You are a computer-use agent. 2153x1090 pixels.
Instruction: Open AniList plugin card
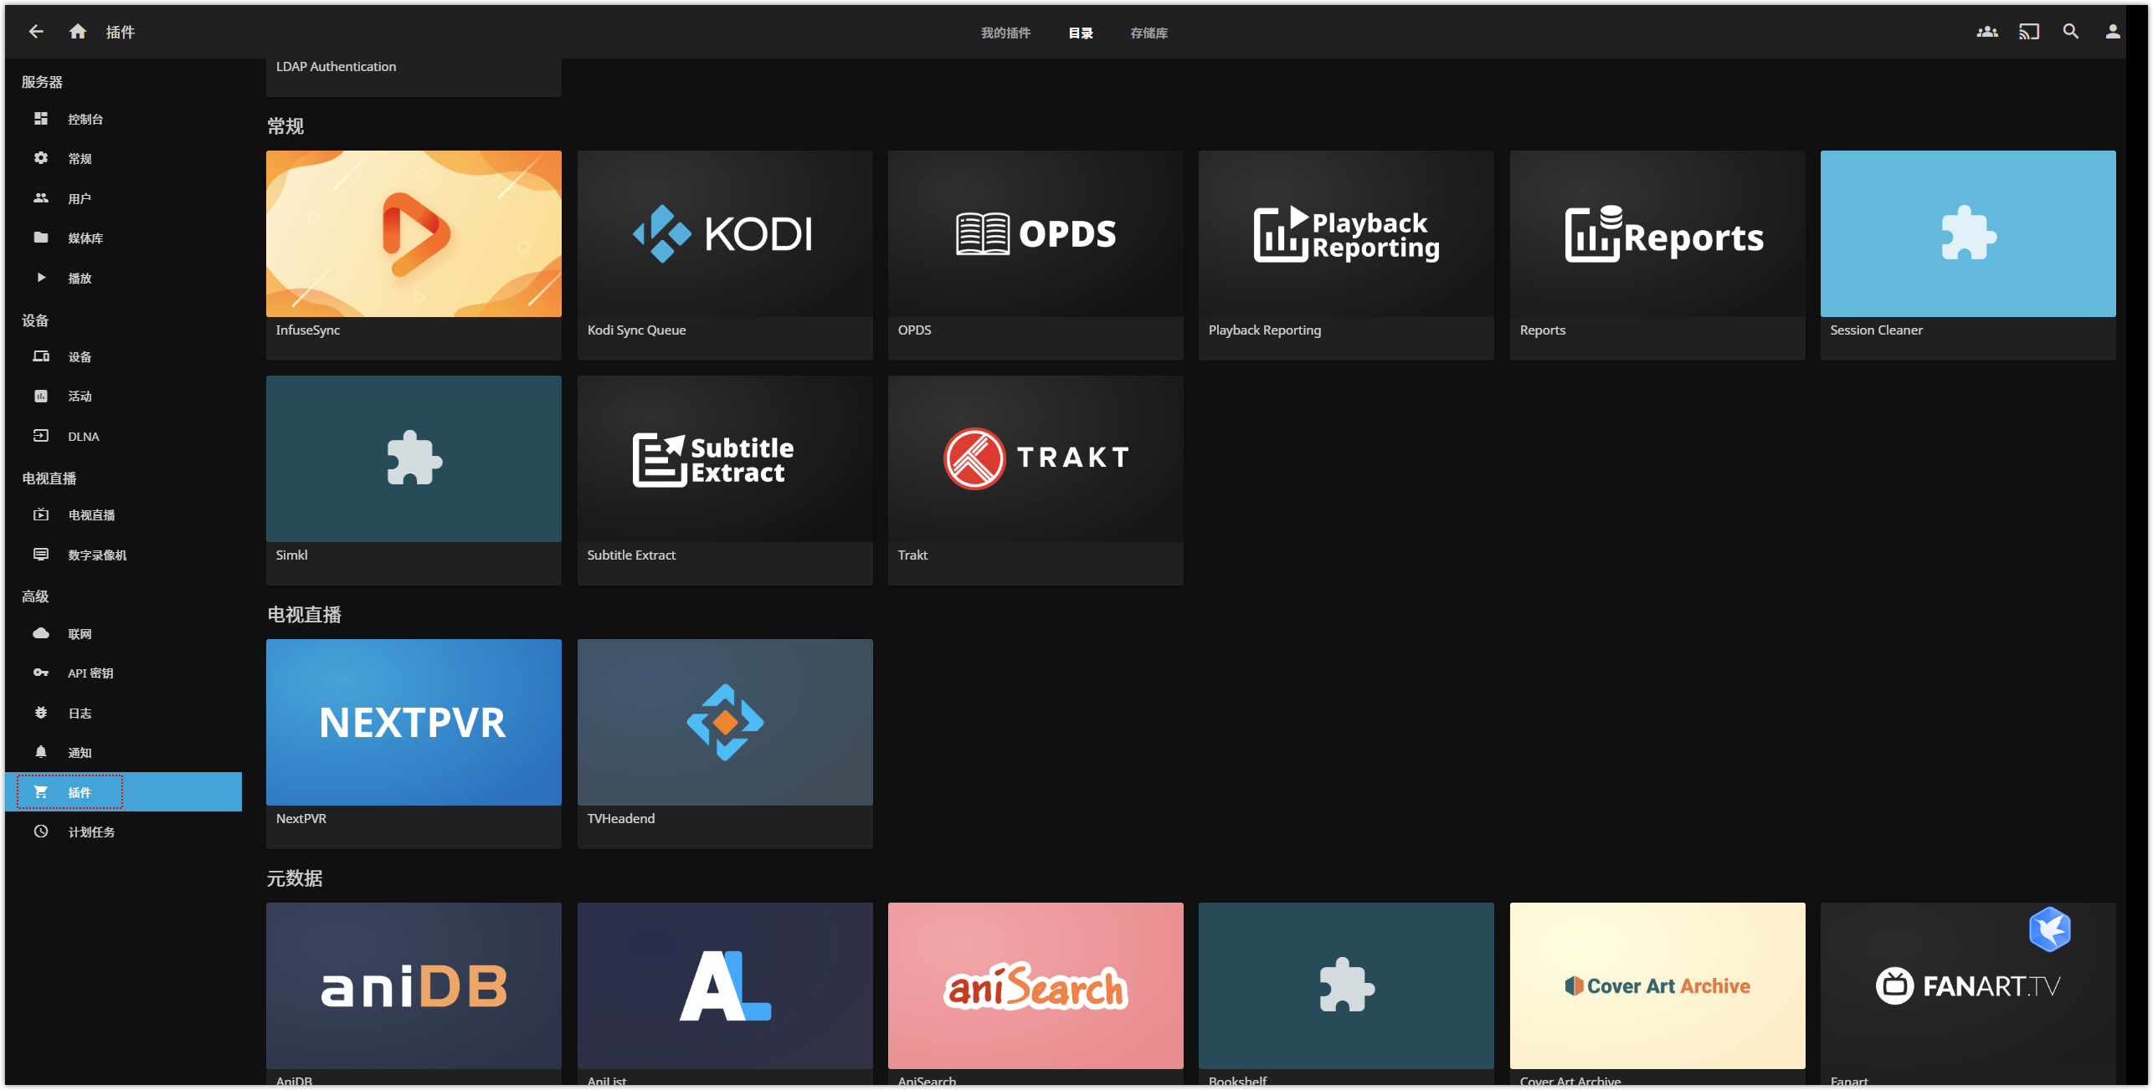(x=725, y=994)
